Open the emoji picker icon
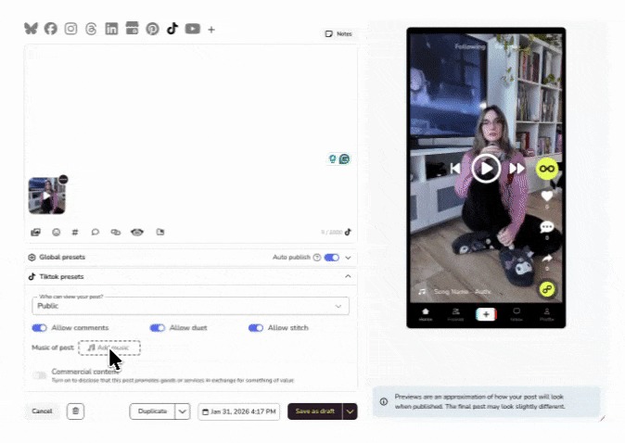The height and width of the screenshot is (443, 625). (56, 232)
